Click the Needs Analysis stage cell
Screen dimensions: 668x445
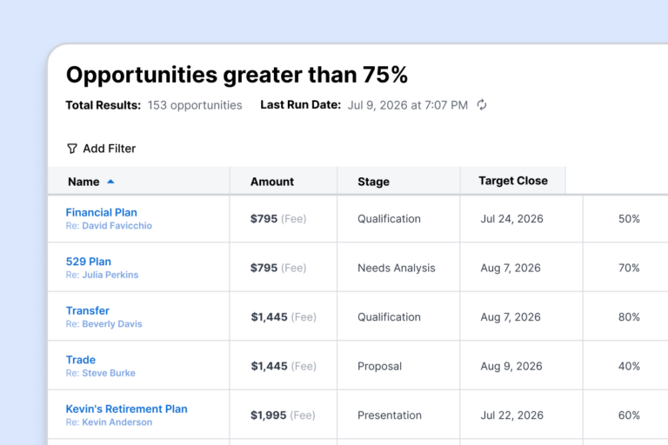coord(397,268)
